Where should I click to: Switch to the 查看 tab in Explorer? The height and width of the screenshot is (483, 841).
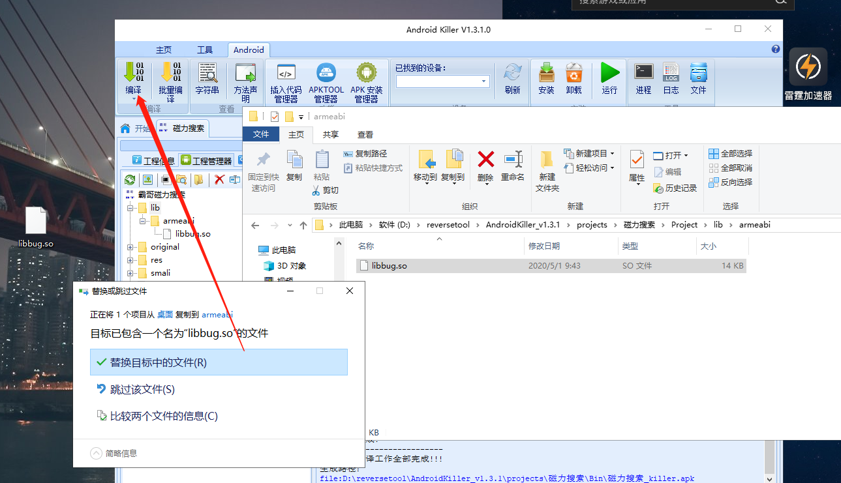tap(365, 135)
